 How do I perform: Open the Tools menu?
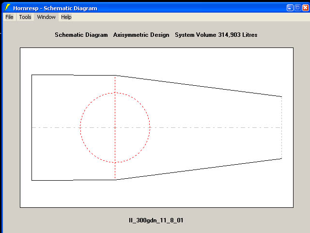pyautogui.click(x=25, y=17)
